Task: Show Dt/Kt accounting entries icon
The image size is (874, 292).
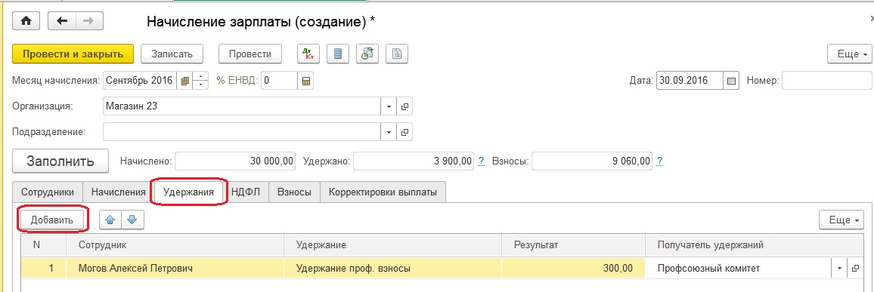Action: click(308, 54)
